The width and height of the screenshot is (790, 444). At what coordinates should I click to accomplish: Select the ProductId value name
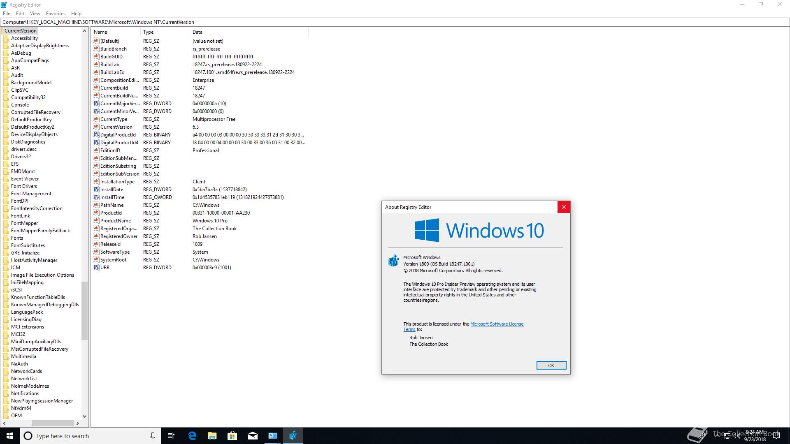tap(111, 213)
